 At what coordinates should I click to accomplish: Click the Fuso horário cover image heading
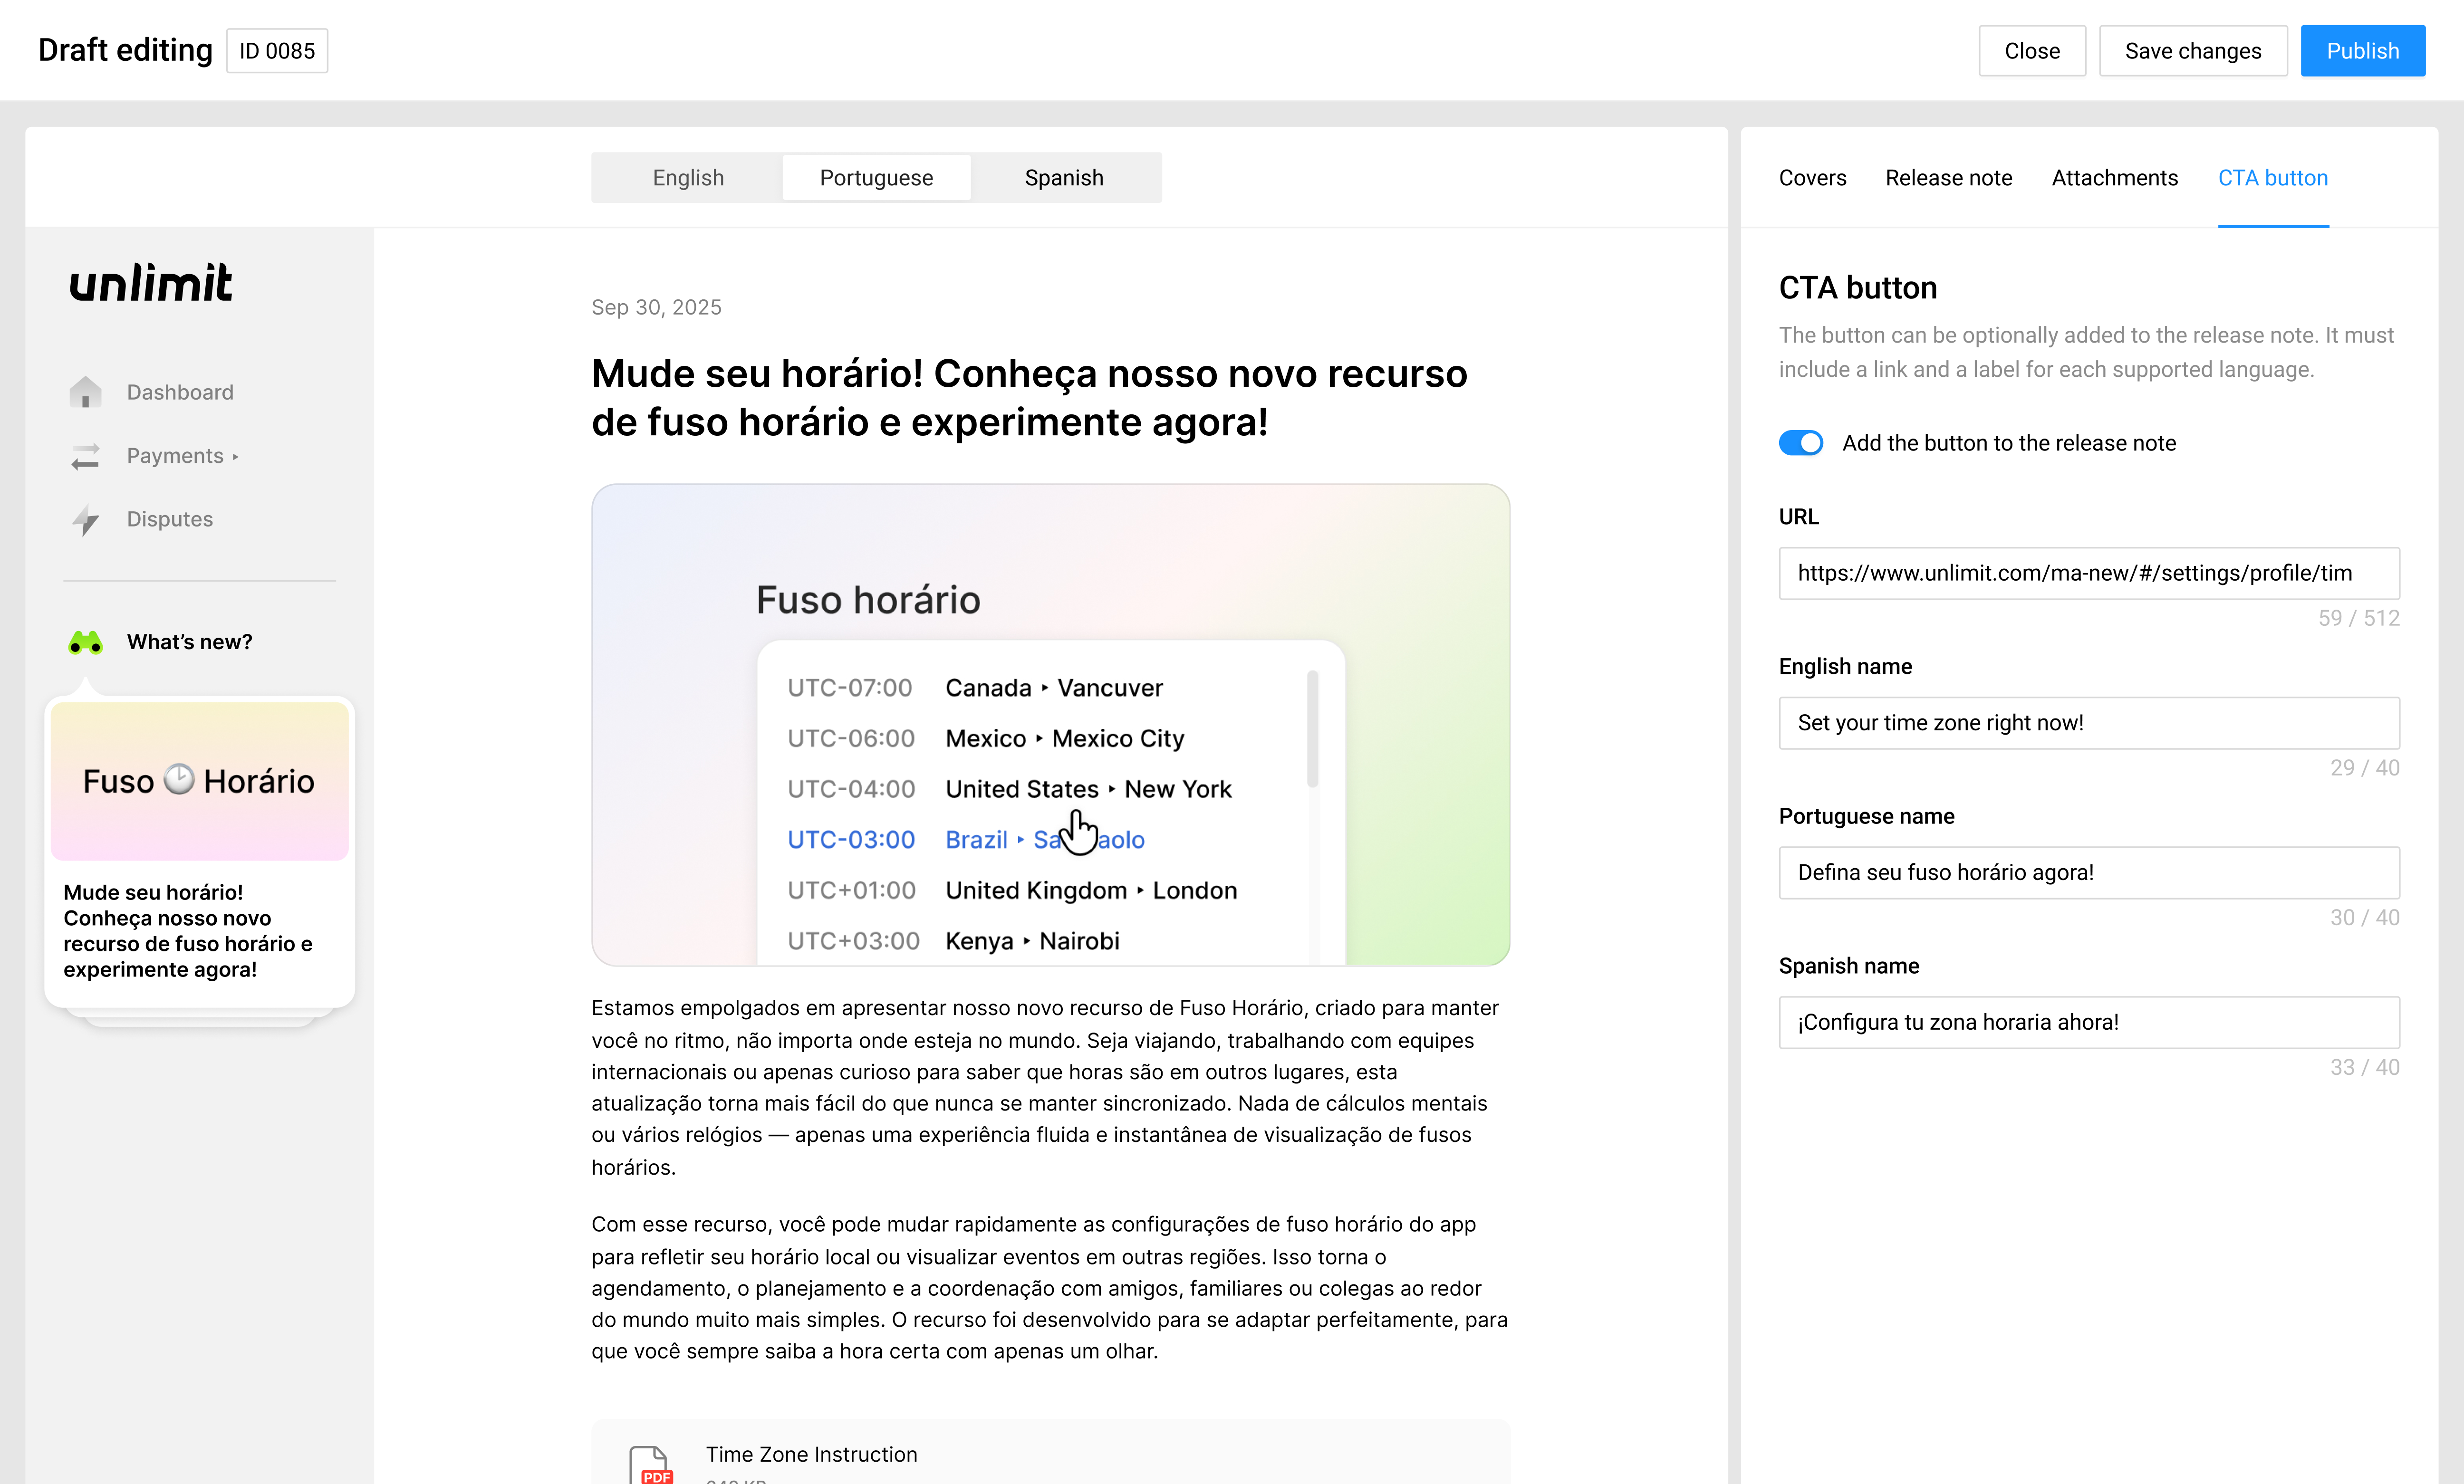tap(868, 600)
